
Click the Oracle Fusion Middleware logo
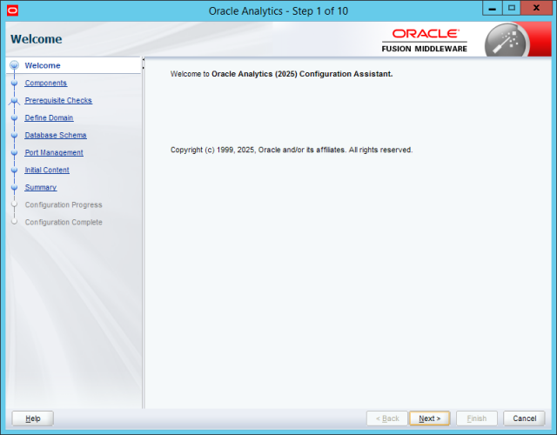pos(424,41)
